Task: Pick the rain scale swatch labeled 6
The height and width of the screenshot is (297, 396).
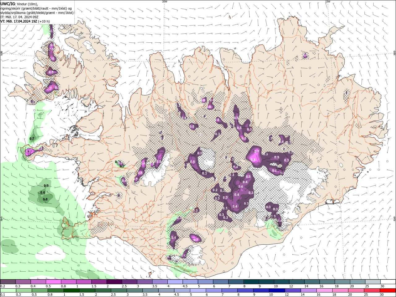Action: [214, 291]
